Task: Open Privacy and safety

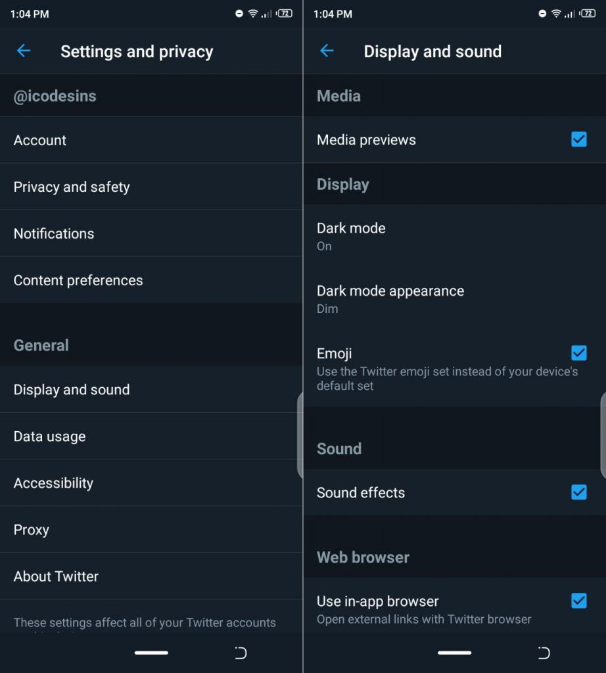Action: (151, 187)
